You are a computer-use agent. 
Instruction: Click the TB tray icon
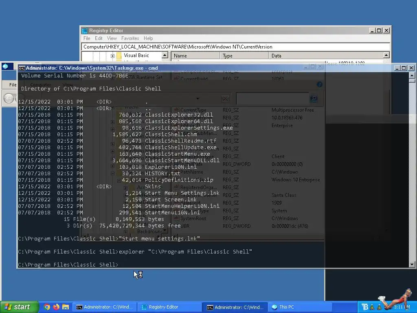(365, 307)
